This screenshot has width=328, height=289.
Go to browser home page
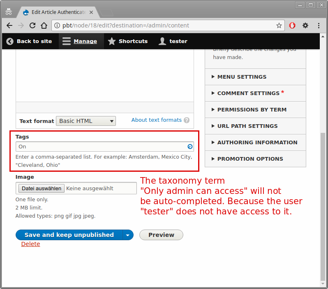[44, 25]
